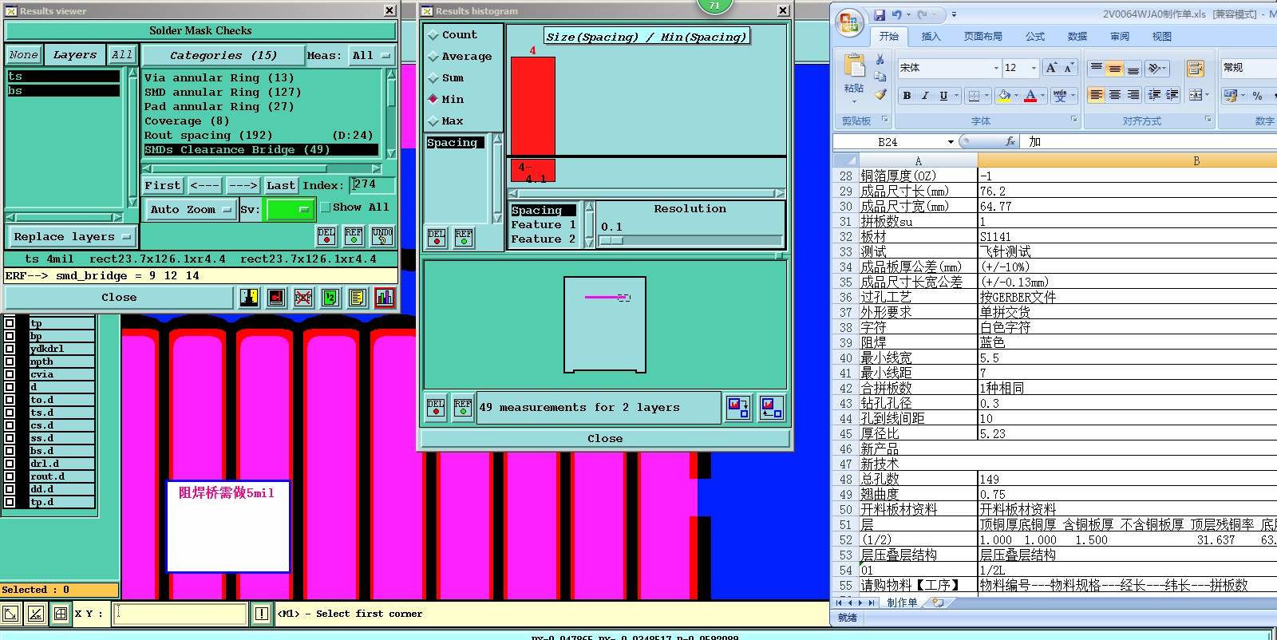Open the histogram chart icon in Results viewer

[x=385, y=298]
